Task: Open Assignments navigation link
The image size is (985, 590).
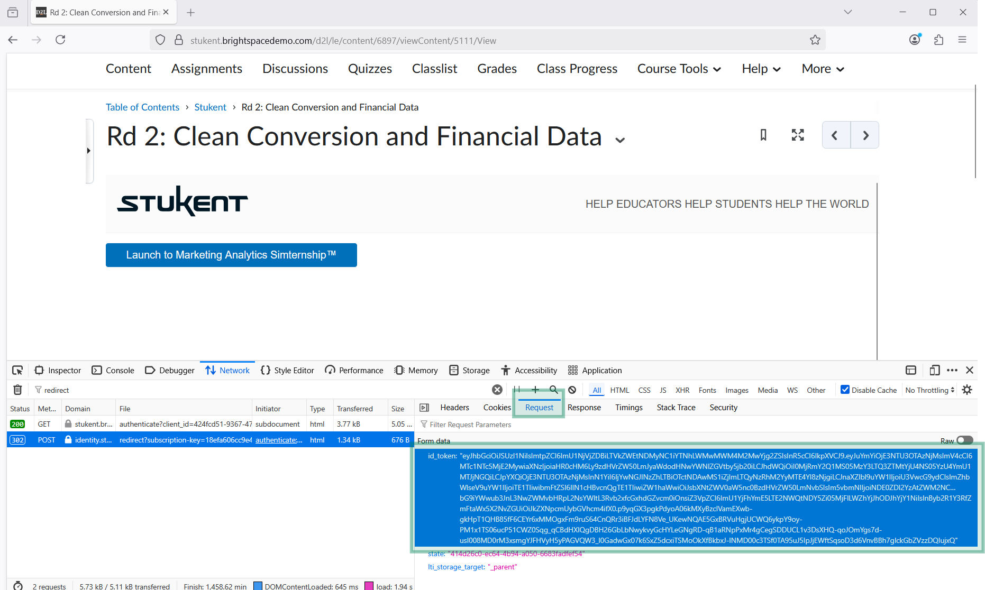Action: tap(207, 69)
